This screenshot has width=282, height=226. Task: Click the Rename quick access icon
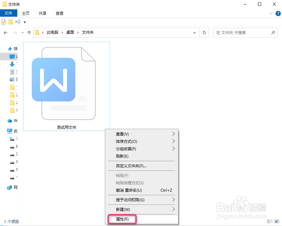pos(18,22)
